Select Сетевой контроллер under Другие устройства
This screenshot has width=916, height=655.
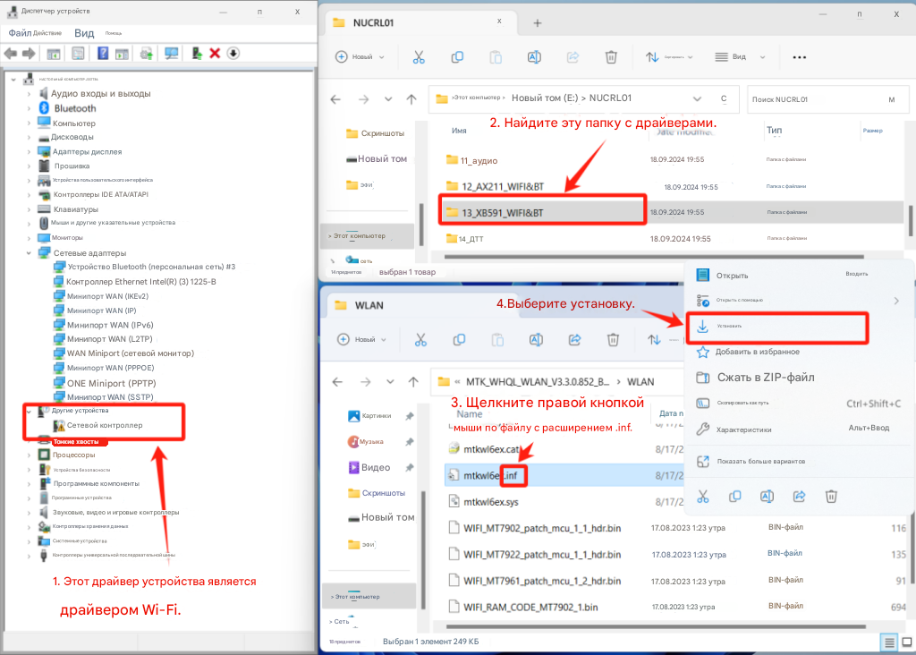tap(104, 425)
